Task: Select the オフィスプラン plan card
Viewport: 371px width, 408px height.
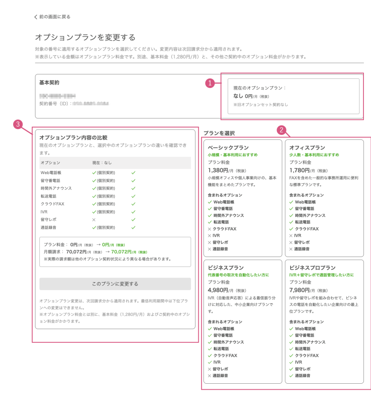Action: click(x=324, y=198)
